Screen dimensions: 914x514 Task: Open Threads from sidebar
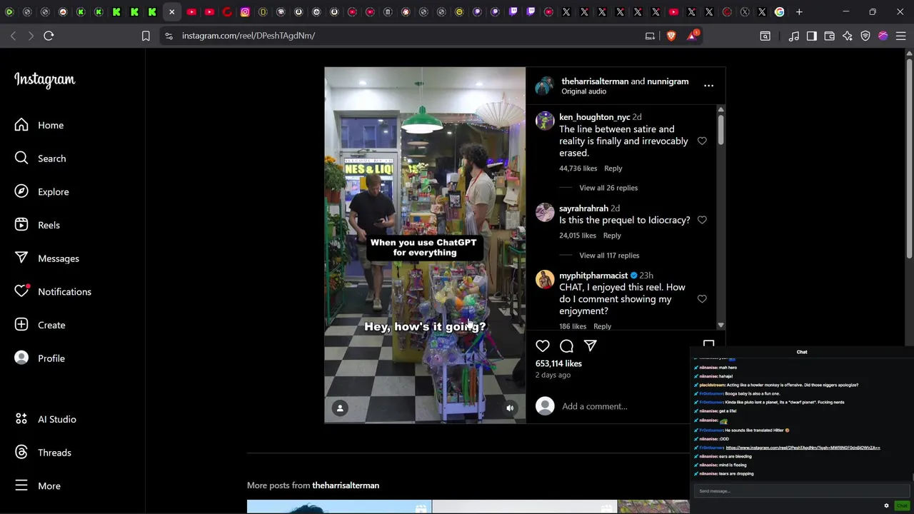point(43,453)
